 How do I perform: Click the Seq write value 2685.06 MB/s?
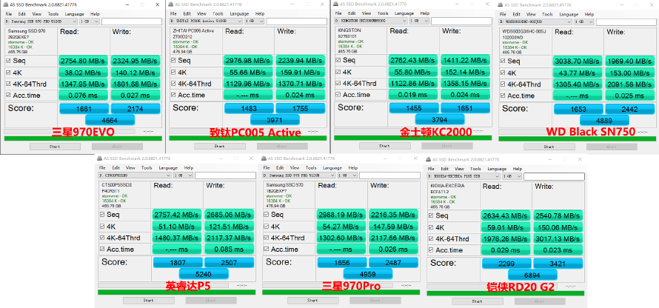230,215
